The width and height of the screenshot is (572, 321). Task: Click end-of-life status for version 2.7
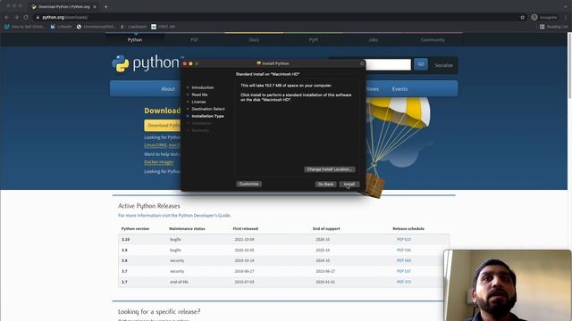point(179,282)
